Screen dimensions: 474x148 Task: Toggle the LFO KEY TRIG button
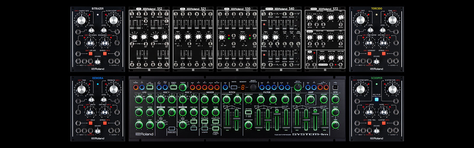[150, 87]
